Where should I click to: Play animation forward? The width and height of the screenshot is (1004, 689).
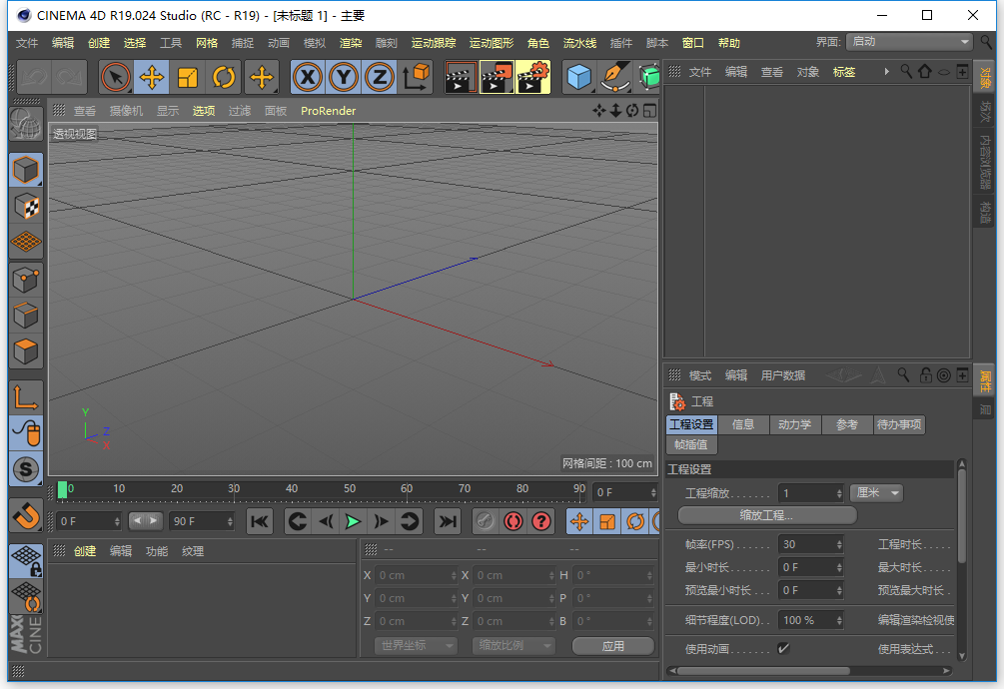tap(353, 521)
